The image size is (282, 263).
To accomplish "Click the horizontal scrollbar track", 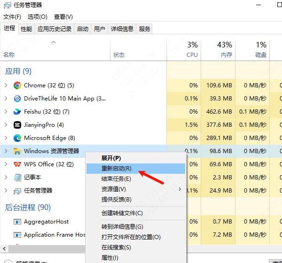I will coord(234,249).
